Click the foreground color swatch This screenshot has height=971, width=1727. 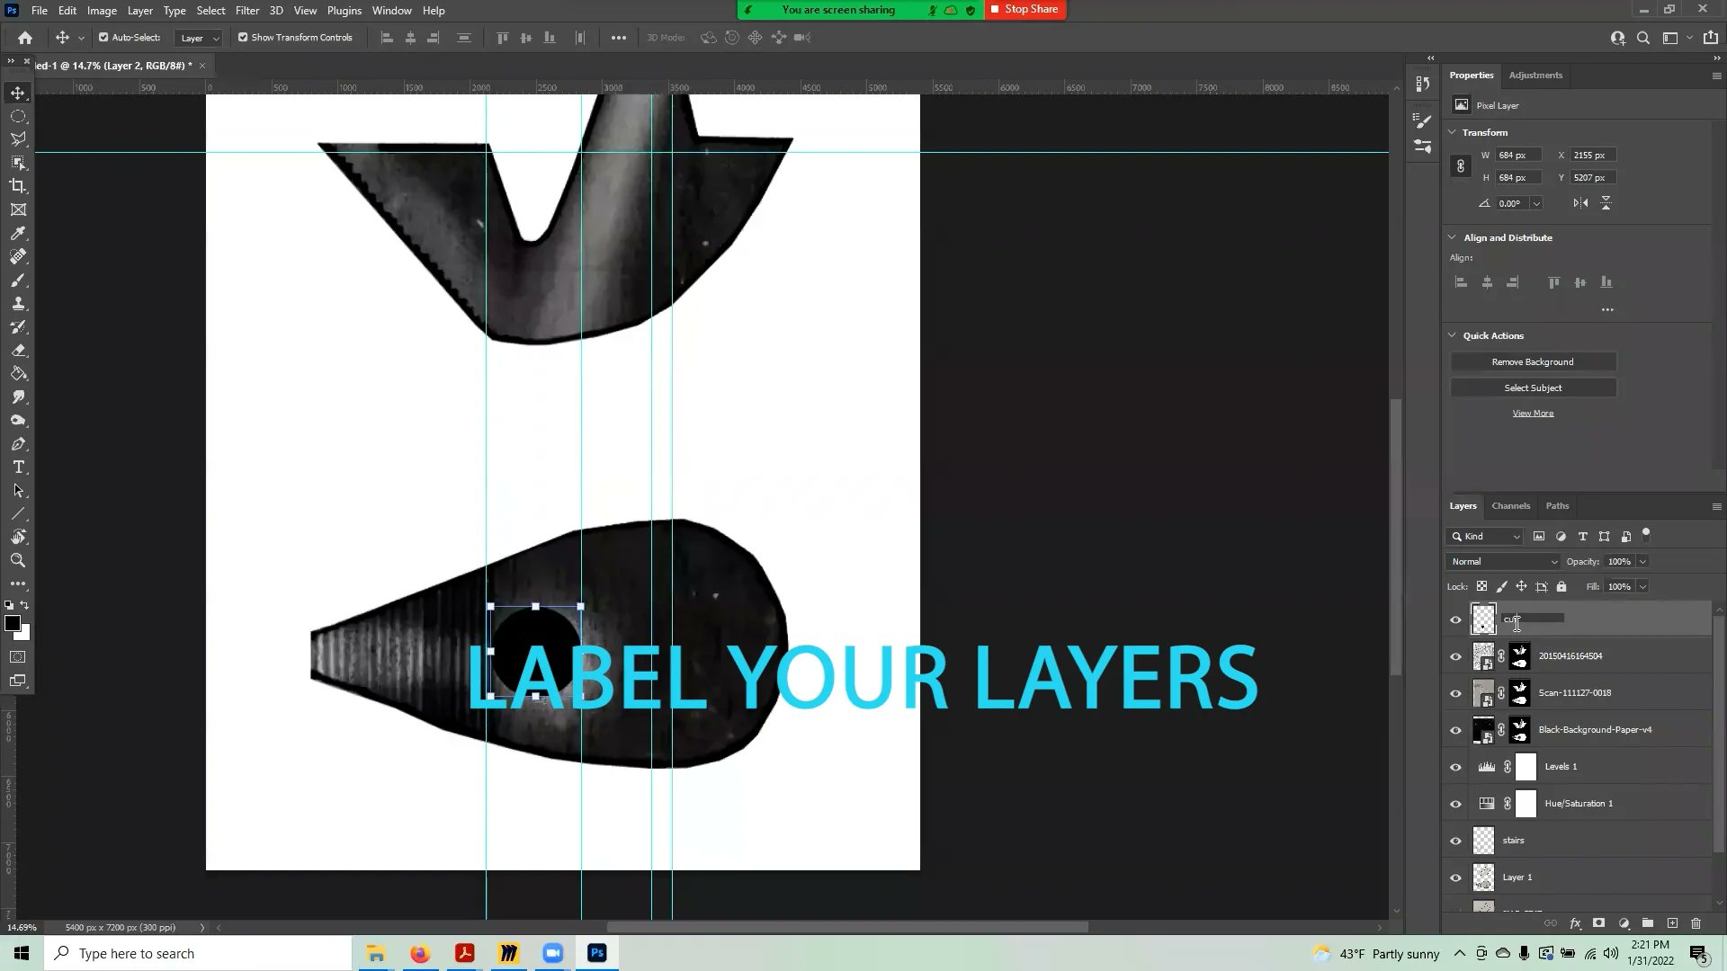pos(13,623)
